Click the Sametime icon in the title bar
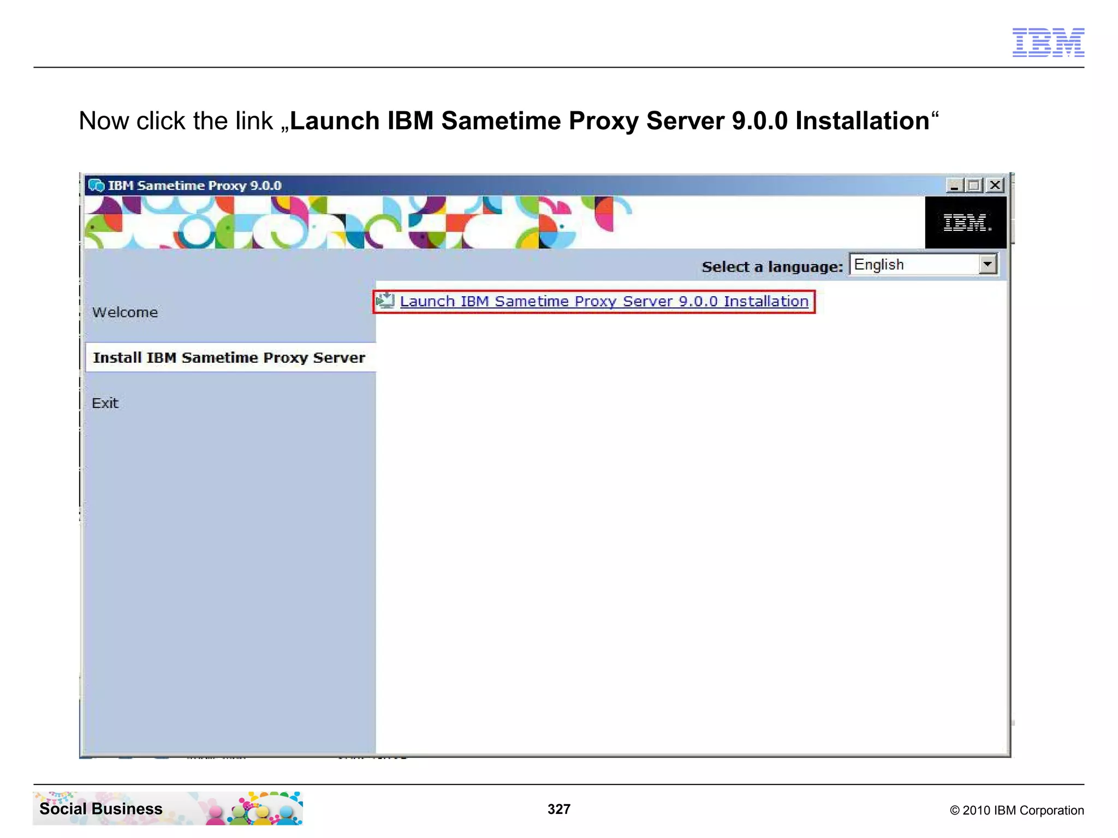This screenshot has width=1118, height=838. 96,185
